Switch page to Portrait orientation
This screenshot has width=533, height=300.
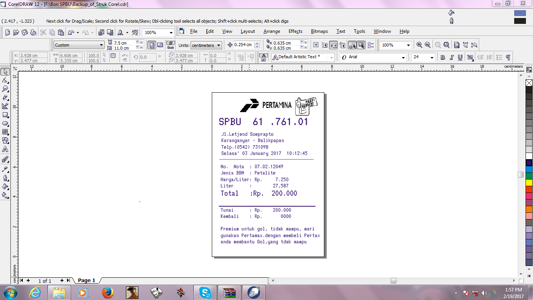pyautogui.click(x=152, y=45)
